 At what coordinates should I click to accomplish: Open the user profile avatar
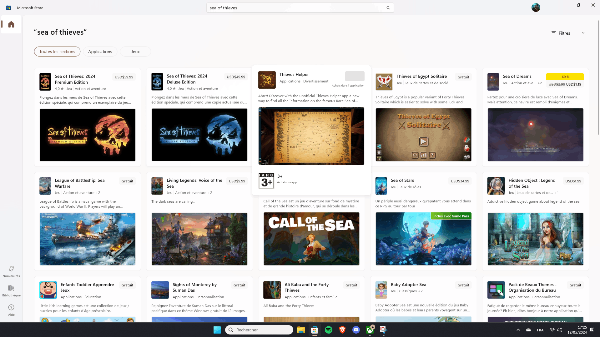(x=536, y=7)
